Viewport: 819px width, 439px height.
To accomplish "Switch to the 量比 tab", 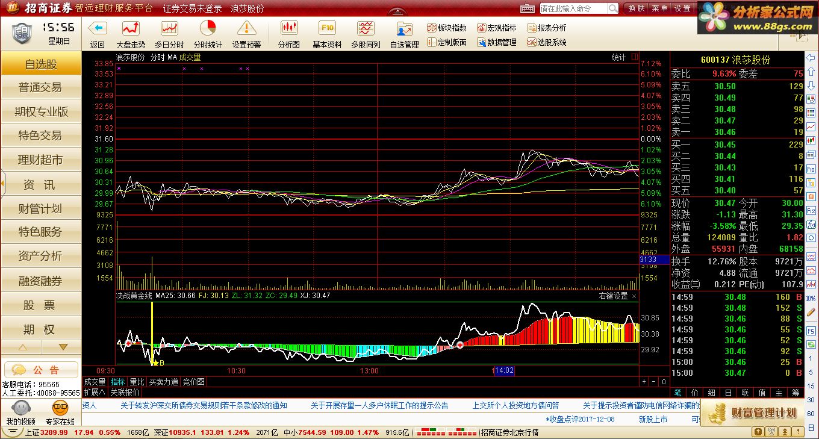I will pos(137,382).
